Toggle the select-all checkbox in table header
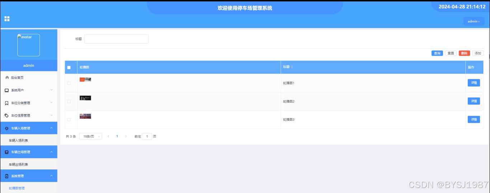This screenshot has height=193, width=490. coord(69,67)
